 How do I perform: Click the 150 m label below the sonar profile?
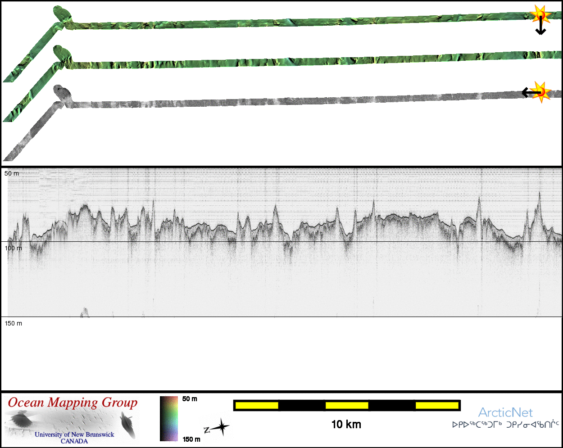[14, 323]
